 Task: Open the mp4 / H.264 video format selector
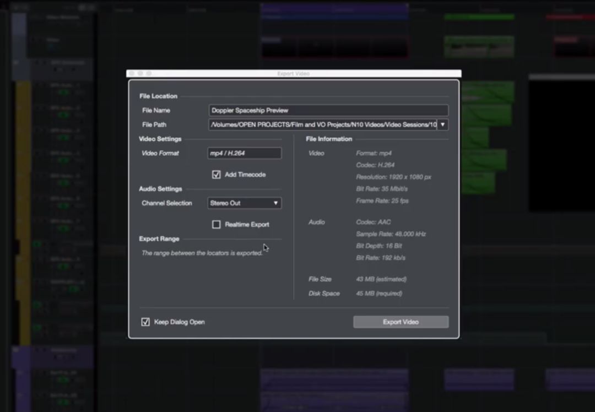click(x=245, y=153)
